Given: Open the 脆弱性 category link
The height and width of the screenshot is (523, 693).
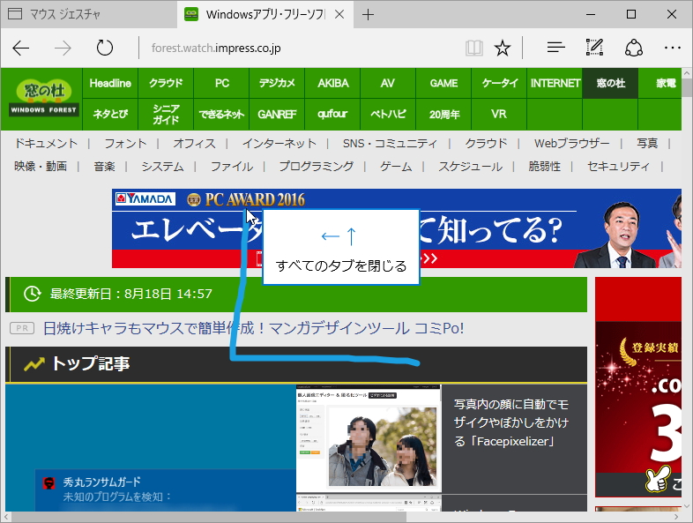Looking at the screenshot, I should [545, 166].
